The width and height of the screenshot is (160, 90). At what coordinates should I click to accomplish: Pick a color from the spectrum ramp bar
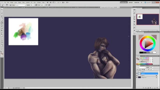pyautogui.click(x=144, y=64)
